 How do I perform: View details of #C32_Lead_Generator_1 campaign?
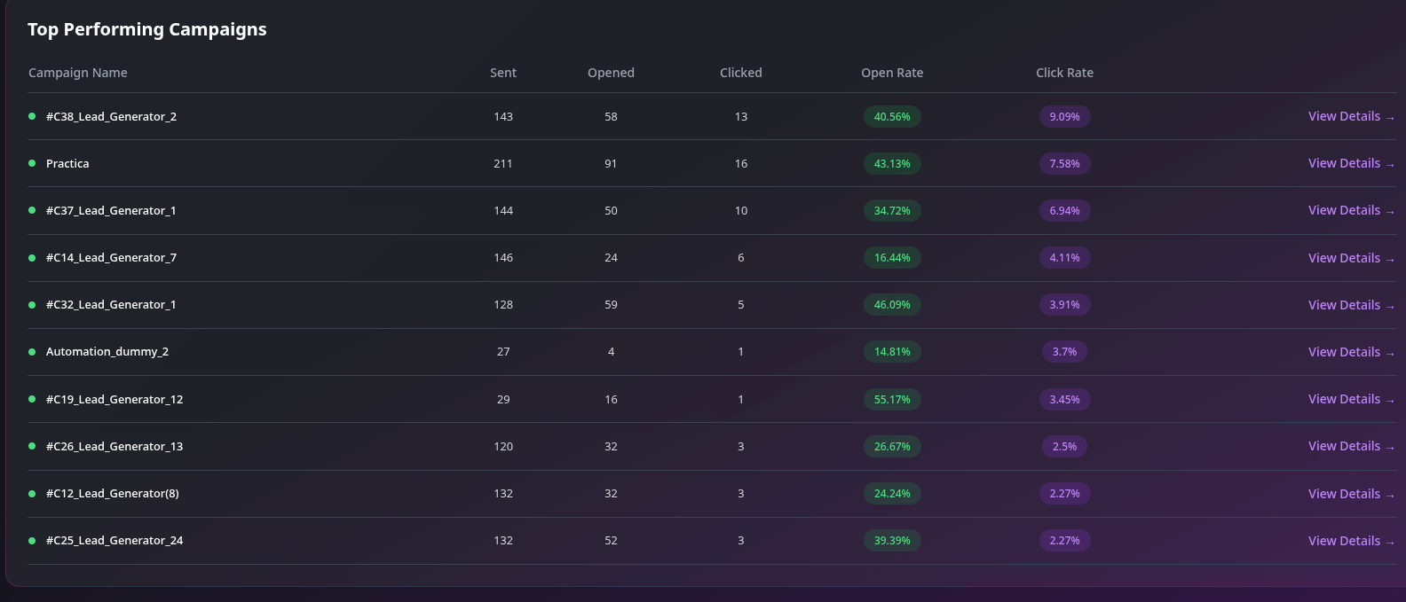1350,305
